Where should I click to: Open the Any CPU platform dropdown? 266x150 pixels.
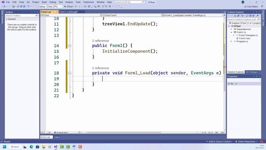pos(55,7)
